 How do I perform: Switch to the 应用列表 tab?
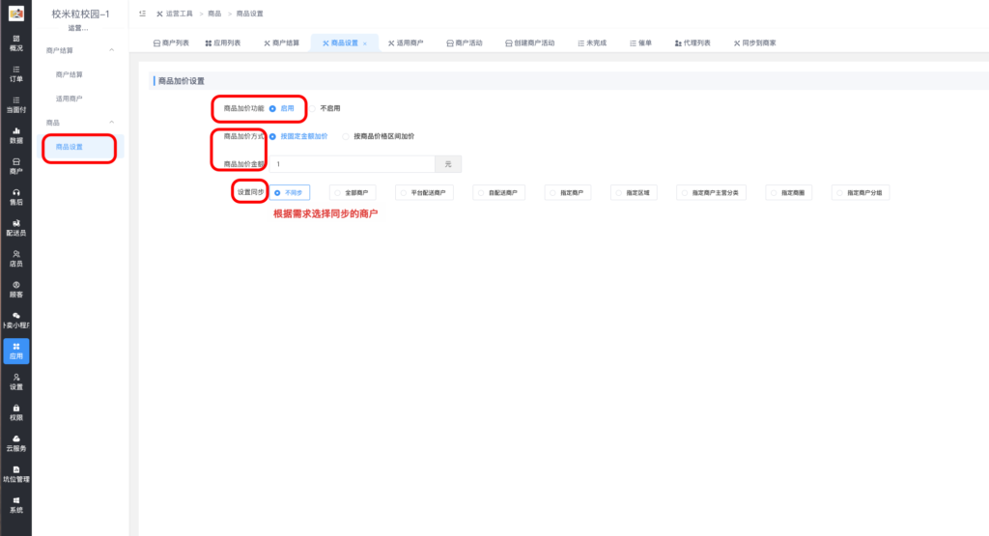[x=223, y=42]
